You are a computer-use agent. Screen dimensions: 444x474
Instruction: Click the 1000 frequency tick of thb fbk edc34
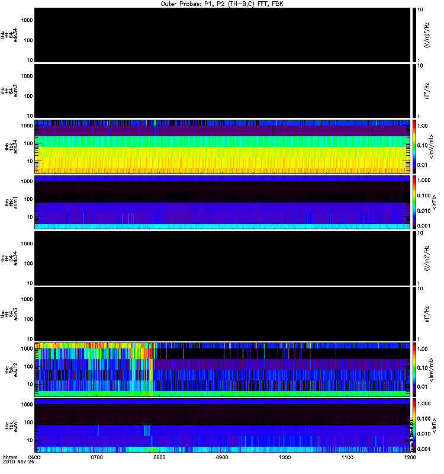(27, 126)
